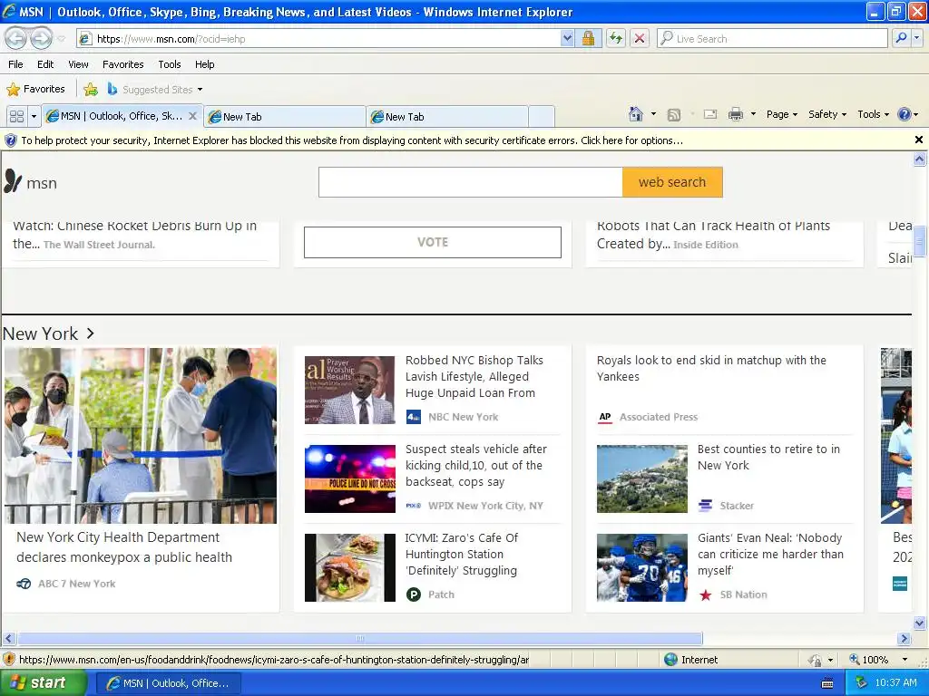Open the Page menu dropdown
Screen dimensions: 929x696
pos(782,114)
